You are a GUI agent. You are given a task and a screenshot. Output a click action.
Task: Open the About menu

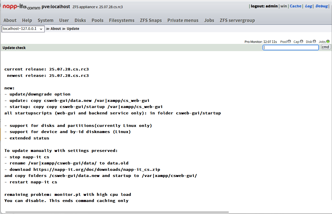[10, 20]
